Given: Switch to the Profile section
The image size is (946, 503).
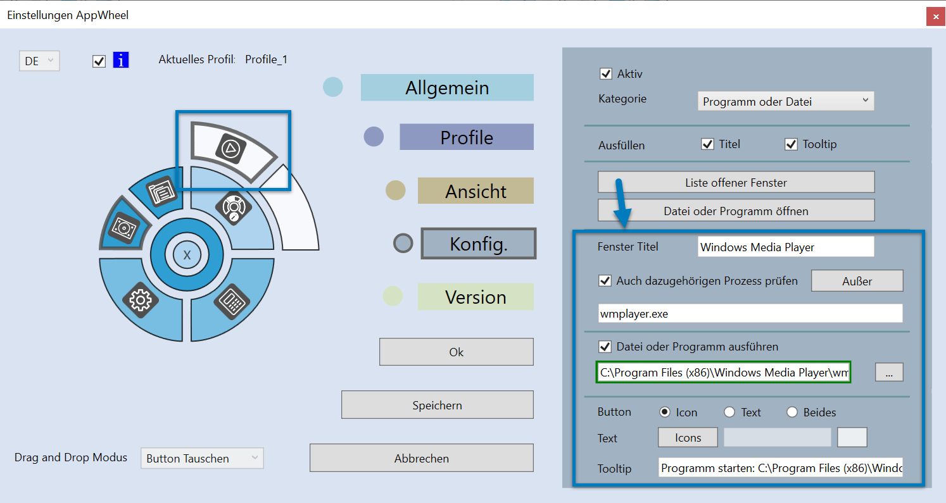Looking at the screenshot, I should pyautogui.click(x=466, y=137).
